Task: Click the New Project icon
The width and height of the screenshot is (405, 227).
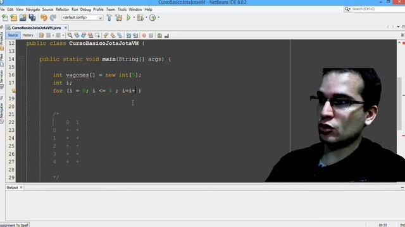Action: (14, 18)
